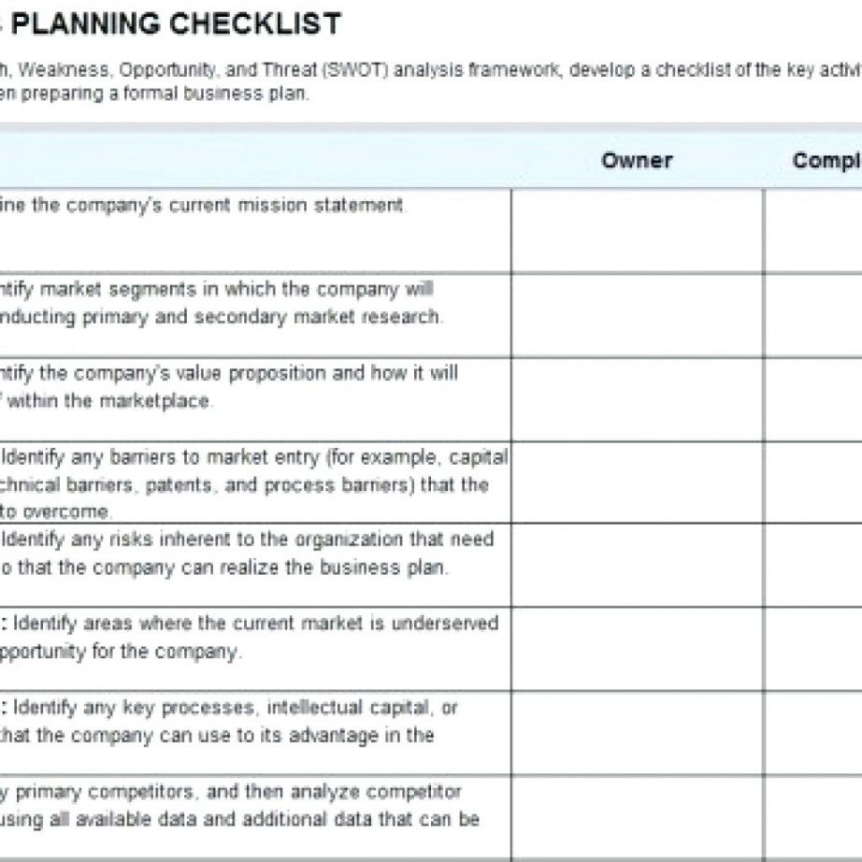This screenshot has height=862, width=862.
Task: Click the company's value proposition task text
Action: 229,387
